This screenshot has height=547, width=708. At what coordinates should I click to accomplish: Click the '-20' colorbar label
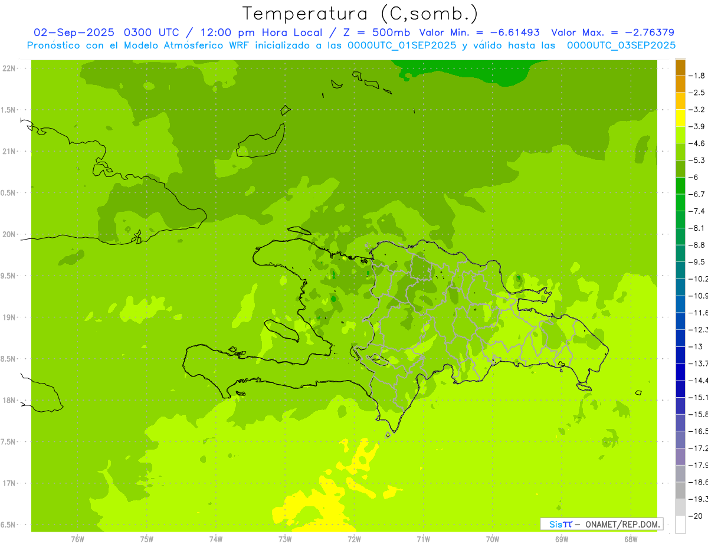[x=695, y=516]
